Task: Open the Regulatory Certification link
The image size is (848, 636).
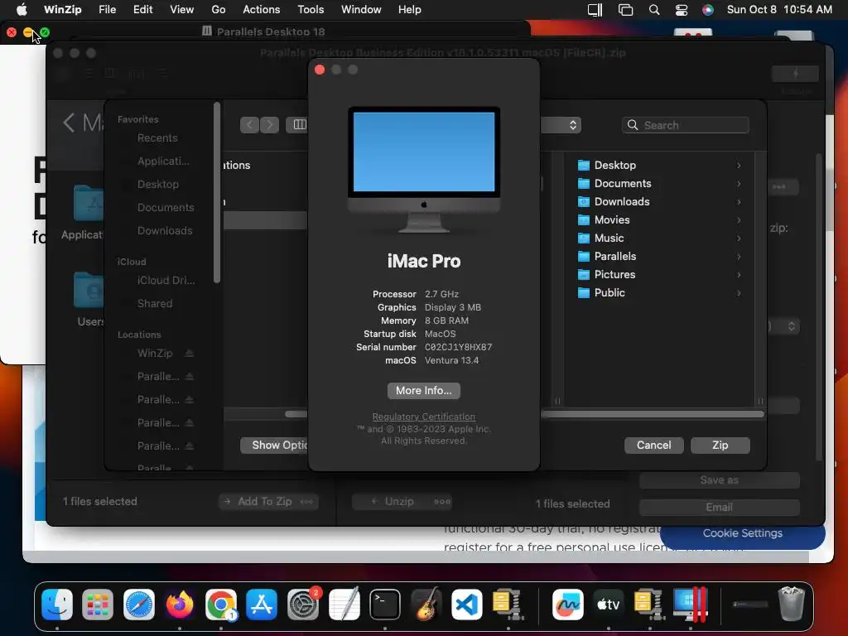Action: [423, 417]
